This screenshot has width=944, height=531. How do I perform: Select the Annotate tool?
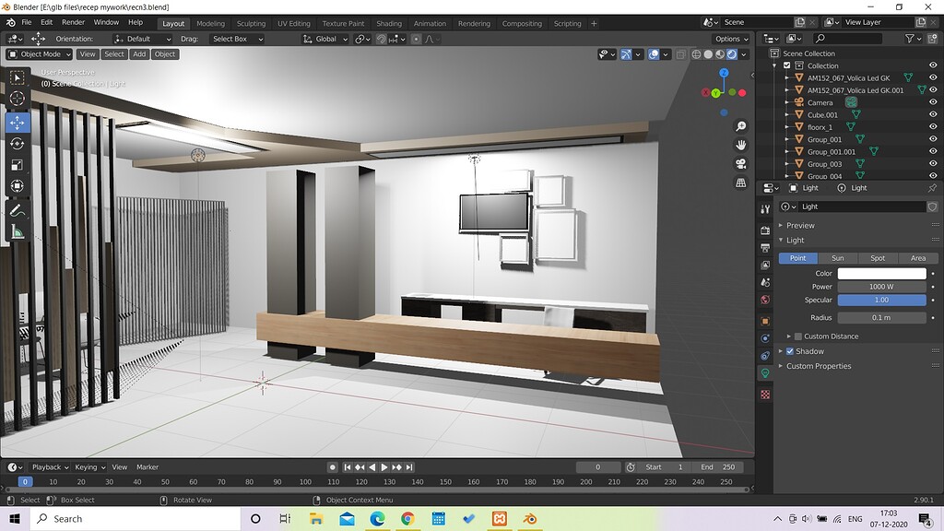pos(17,210)
